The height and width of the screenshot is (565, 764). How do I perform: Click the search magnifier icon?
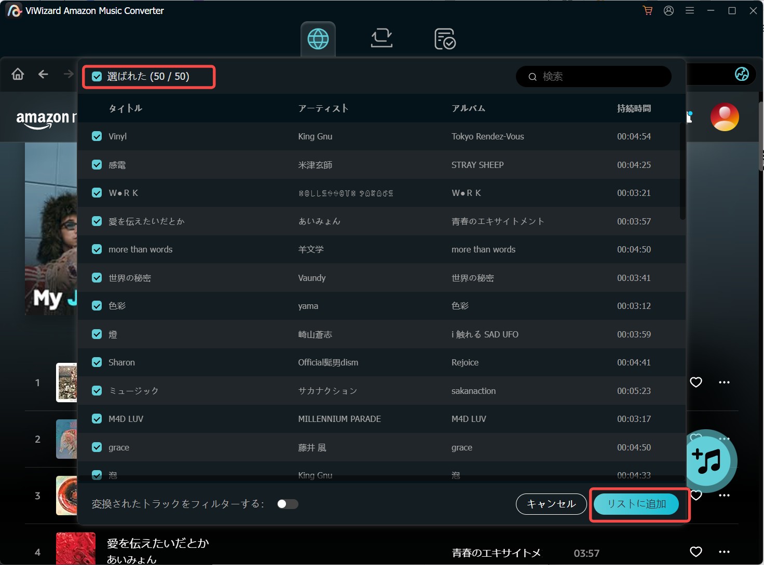[533, 77]
